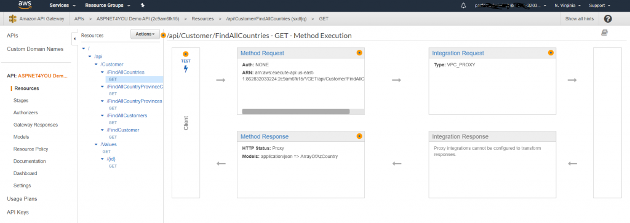Collapse the Resources panel using the arrow handle
630x223 pixels.
tap(74, 39)
